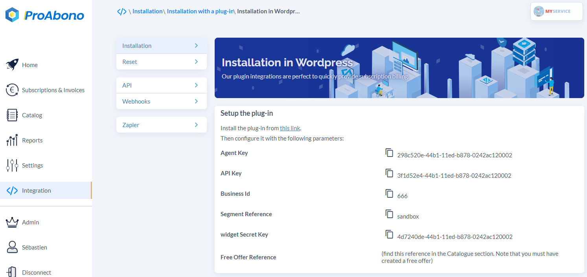Open the Home menu item
This screenshot has width=587, height=277.
[46, 65]
